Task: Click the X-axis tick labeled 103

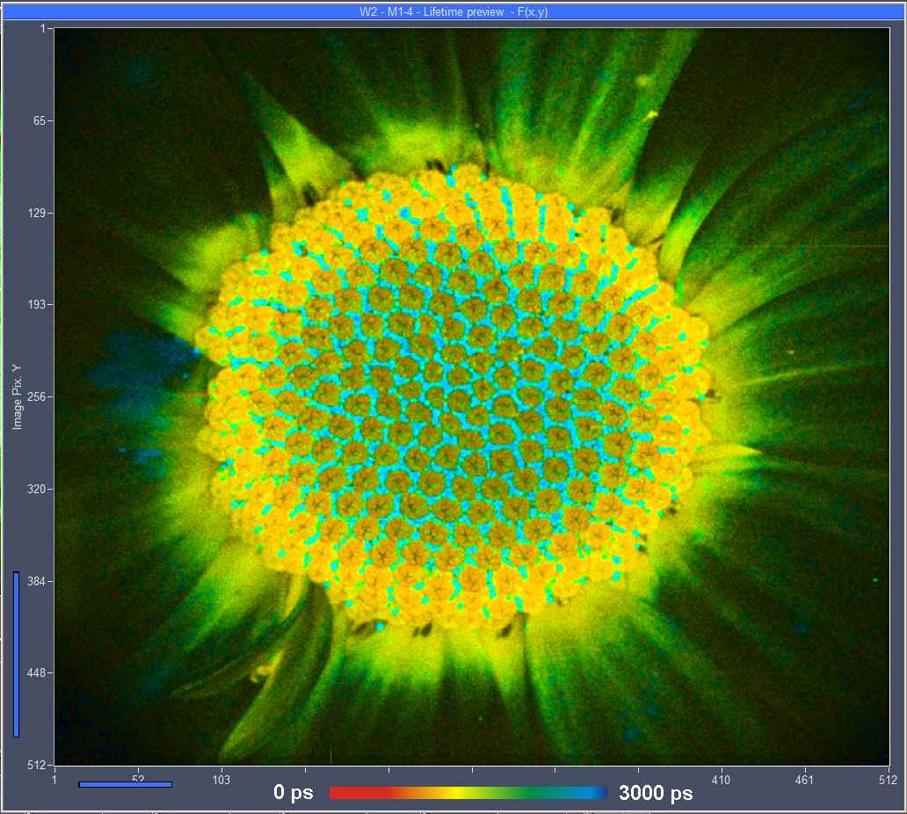Action: [x=221, y=779]
